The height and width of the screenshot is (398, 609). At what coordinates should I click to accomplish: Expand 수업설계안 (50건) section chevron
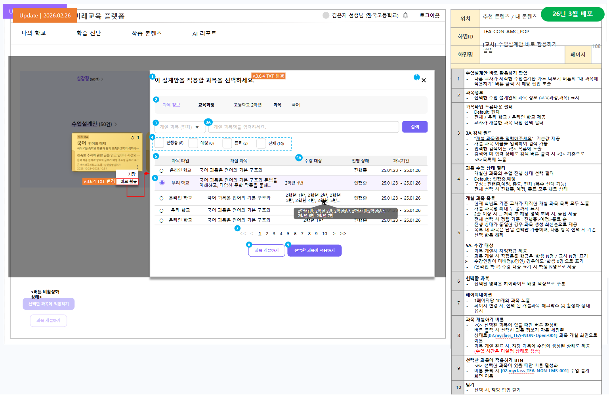click(116, 124)
